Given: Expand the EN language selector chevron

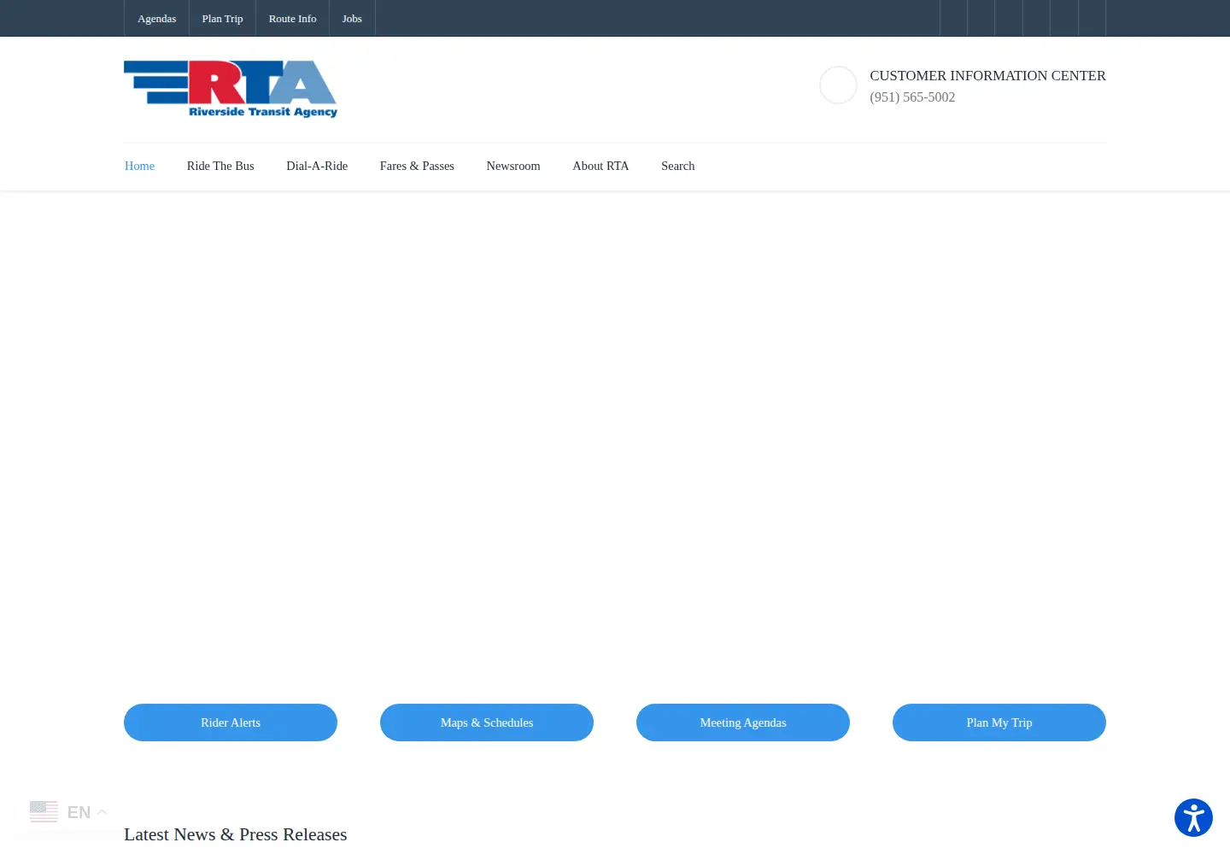Looking at the screenshot, I should coord(102,812).
